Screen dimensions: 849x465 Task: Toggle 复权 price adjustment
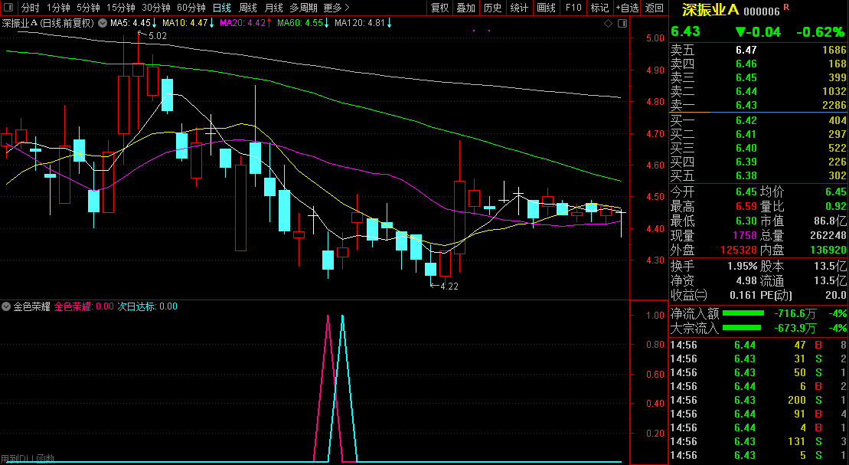click(439, 8)
